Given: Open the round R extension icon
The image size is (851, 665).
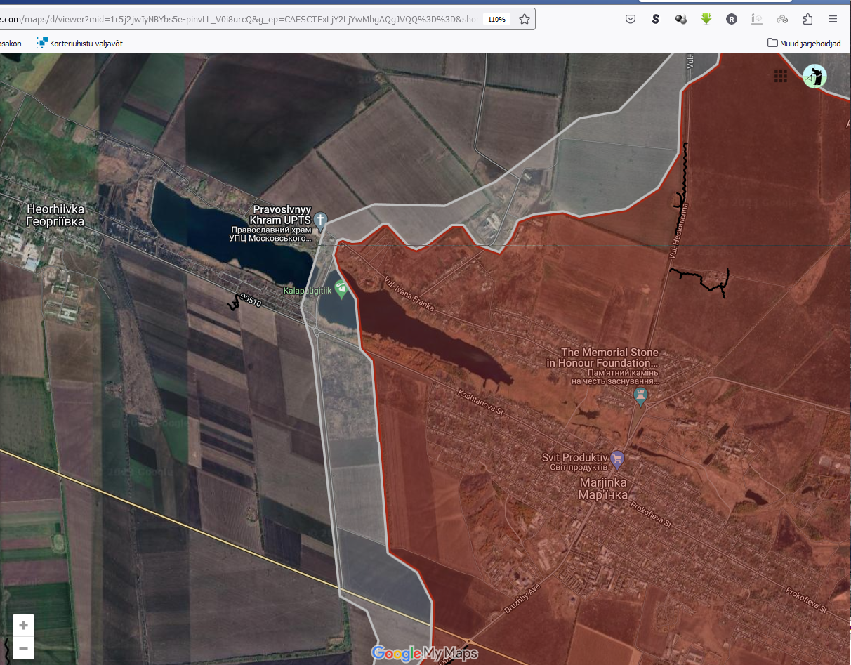Looking at the screenshot, I should point(732,20).
